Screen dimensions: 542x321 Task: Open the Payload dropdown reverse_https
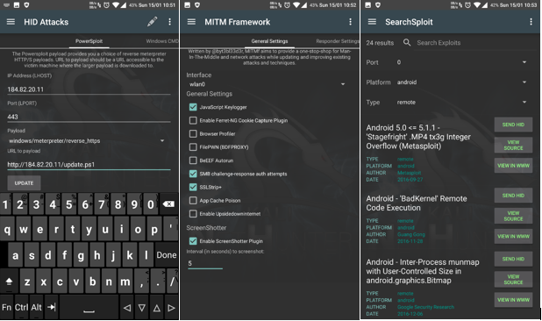tap(87, 140)
